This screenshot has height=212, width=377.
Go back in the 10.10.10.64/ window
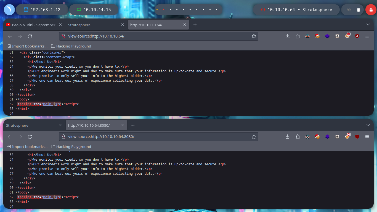(x=10, y=36)
